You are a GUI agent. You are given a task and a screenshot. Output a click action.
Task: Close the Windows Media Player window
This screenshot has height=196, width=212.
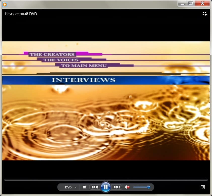202,3
